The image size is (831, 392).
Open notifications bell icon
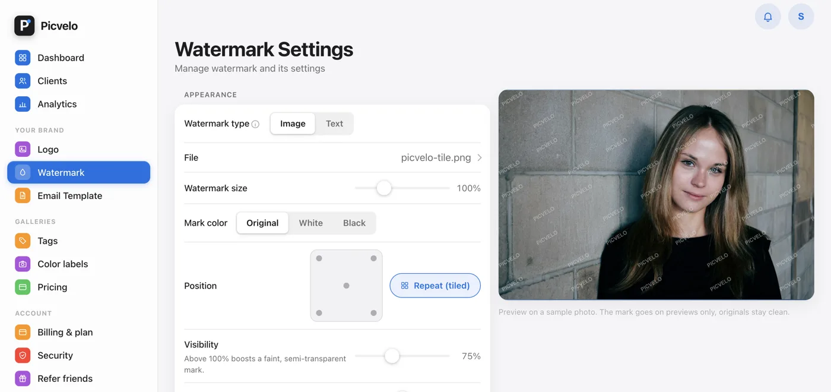coord(767,17)
